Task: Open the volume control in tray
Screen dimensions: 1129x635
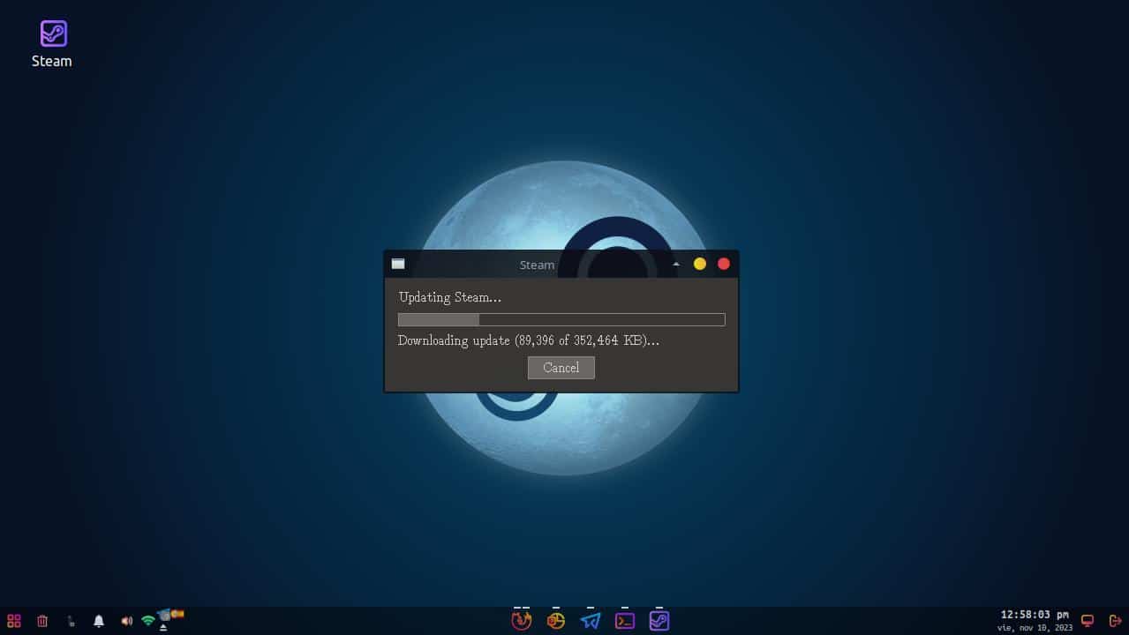Action: [x=126, y=621]
